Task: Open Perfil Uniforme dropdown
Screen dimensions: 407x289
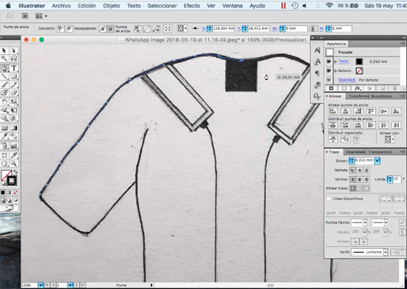Action: [386, 252]
